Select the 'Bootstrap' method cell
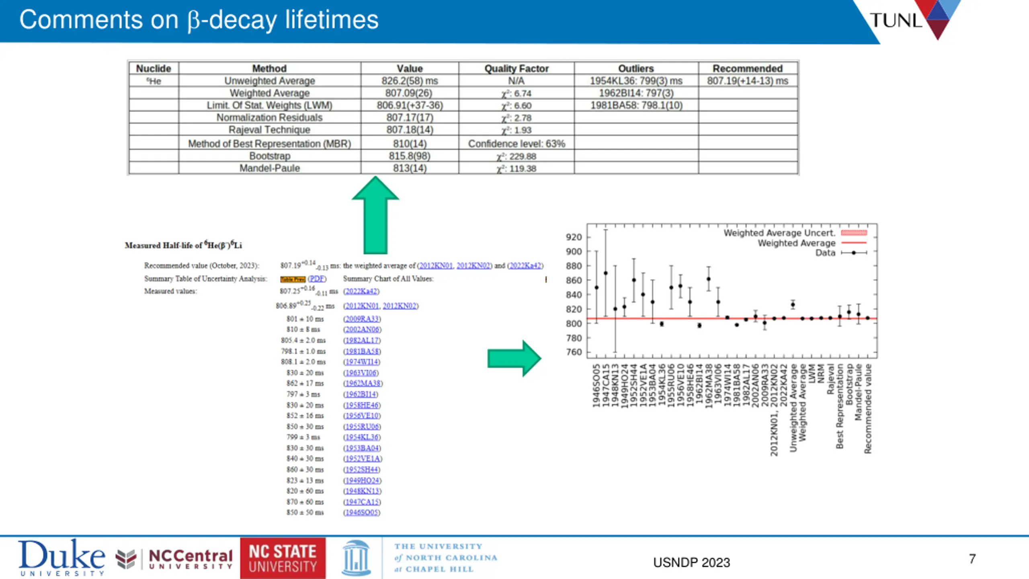 click(270, 156)
